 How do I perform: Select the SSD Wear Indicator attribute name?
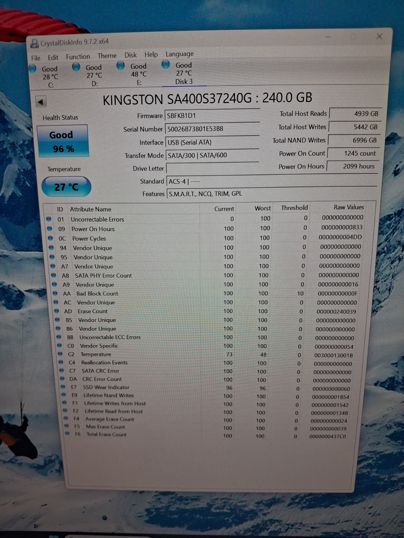(106, 387)
